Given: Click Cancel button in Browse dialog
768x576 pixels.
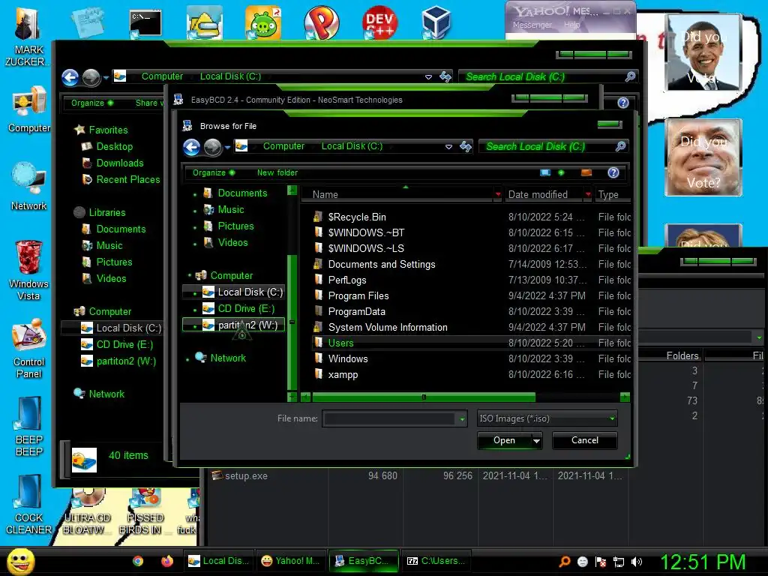Looking at the screenshot, I should click(585, 440).
